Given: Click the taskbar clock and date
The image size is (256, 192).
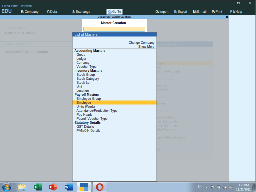Looking at the screenshot, I should pyautogui.click(x=243, y=187).
